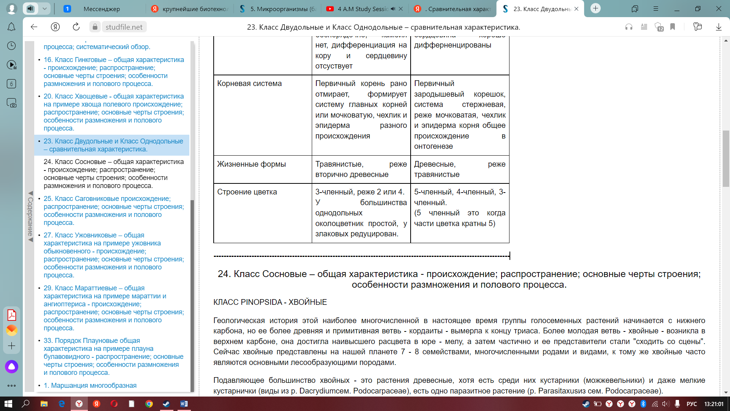The height and width of the screenshot is (411, 730).
Task: Open link 23. Класс Двудольные и Однодольные
Action: click(113, 145)
